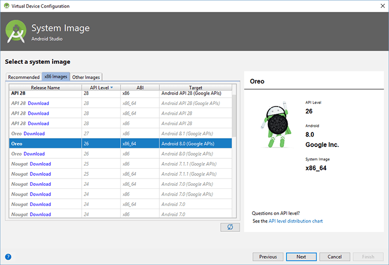This screenshot has width=389, height=265.
Task: Sort by the ABI column header
Action: click(140, 87)
